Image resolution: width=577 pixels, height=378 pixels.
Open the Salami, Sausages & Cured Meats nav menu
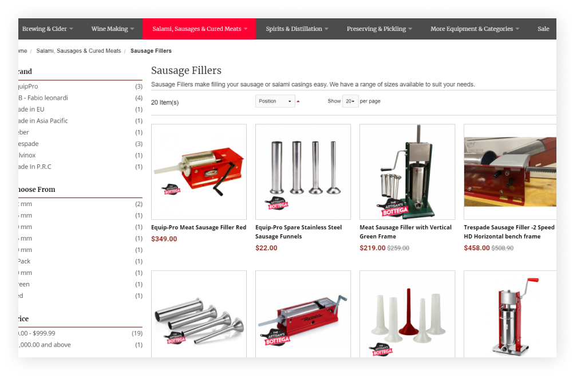click(x=199, y=29)
